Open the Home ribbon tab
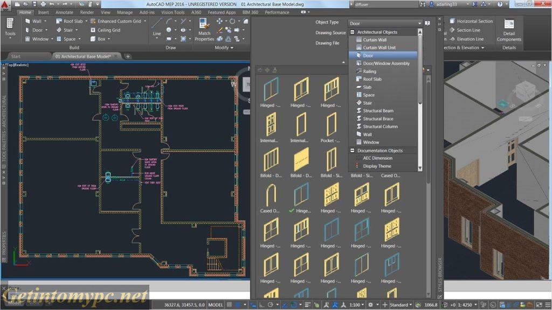 [25, 12]
